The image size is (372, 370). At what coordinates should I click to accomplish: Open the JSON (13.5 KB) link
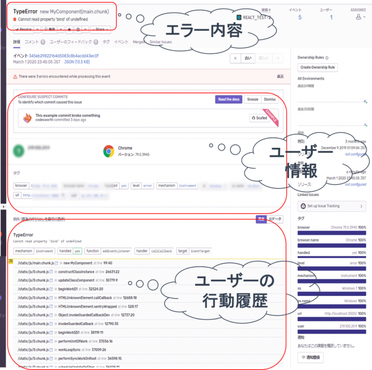tap(77, 62)
